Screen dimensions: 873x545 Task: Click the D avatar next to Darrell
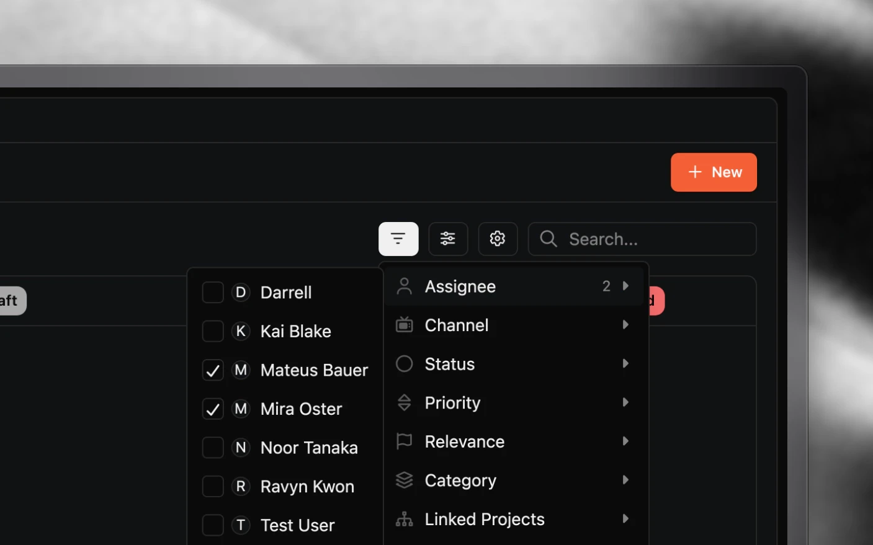[241, 292]
